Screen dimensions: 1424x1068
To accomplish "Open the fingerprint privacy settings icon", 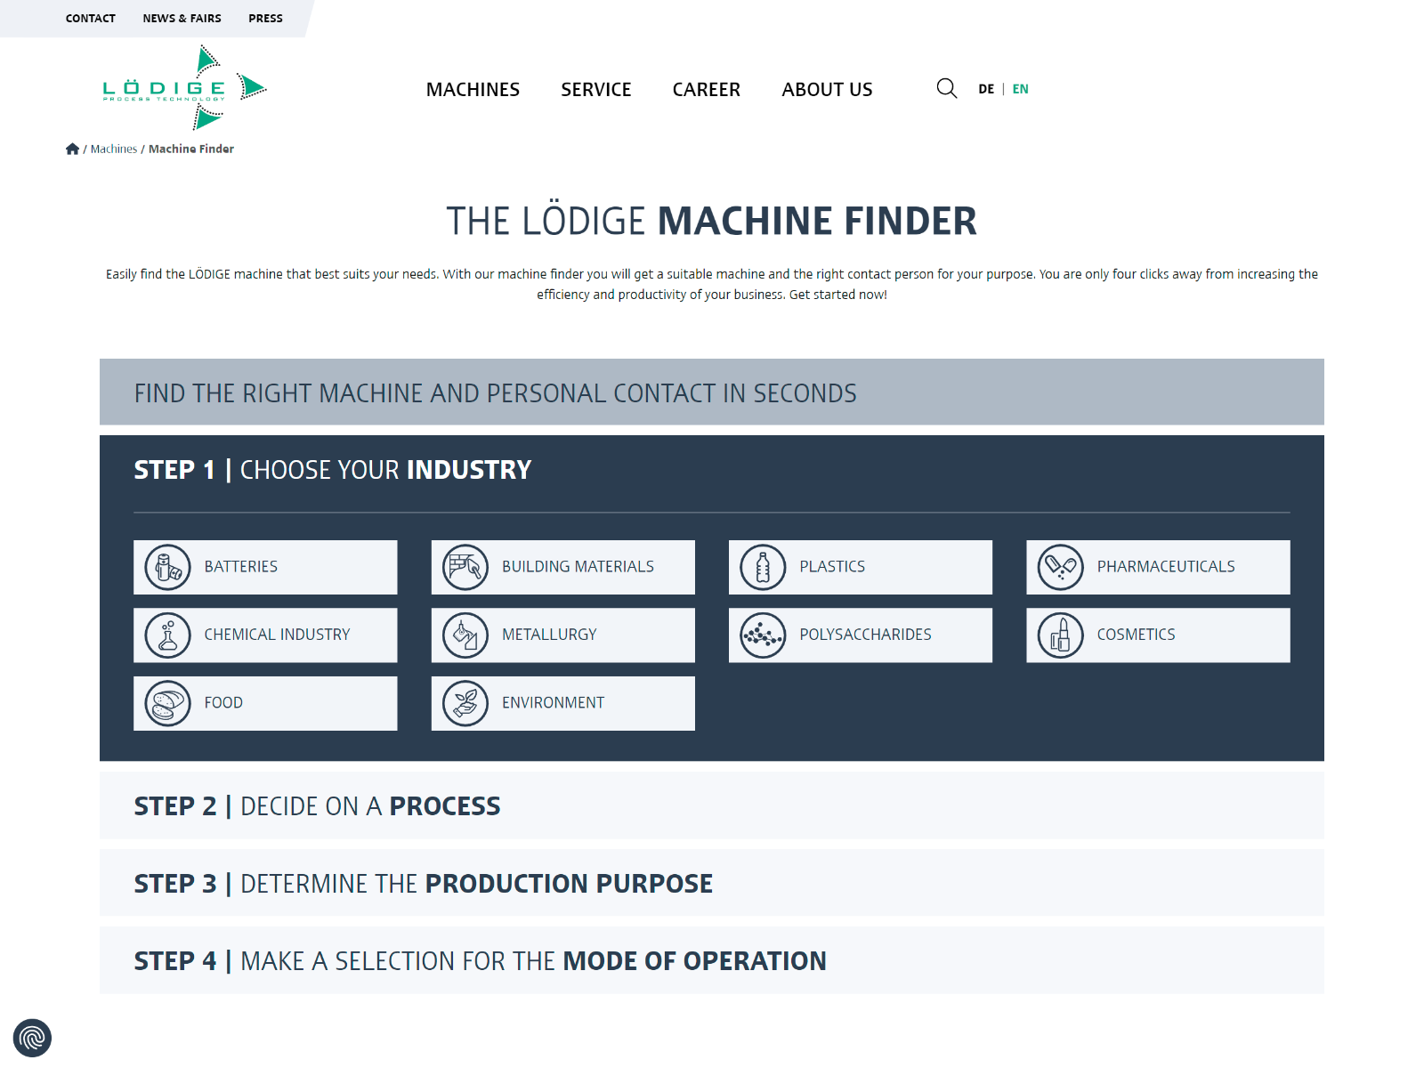I will [33, 1038].
